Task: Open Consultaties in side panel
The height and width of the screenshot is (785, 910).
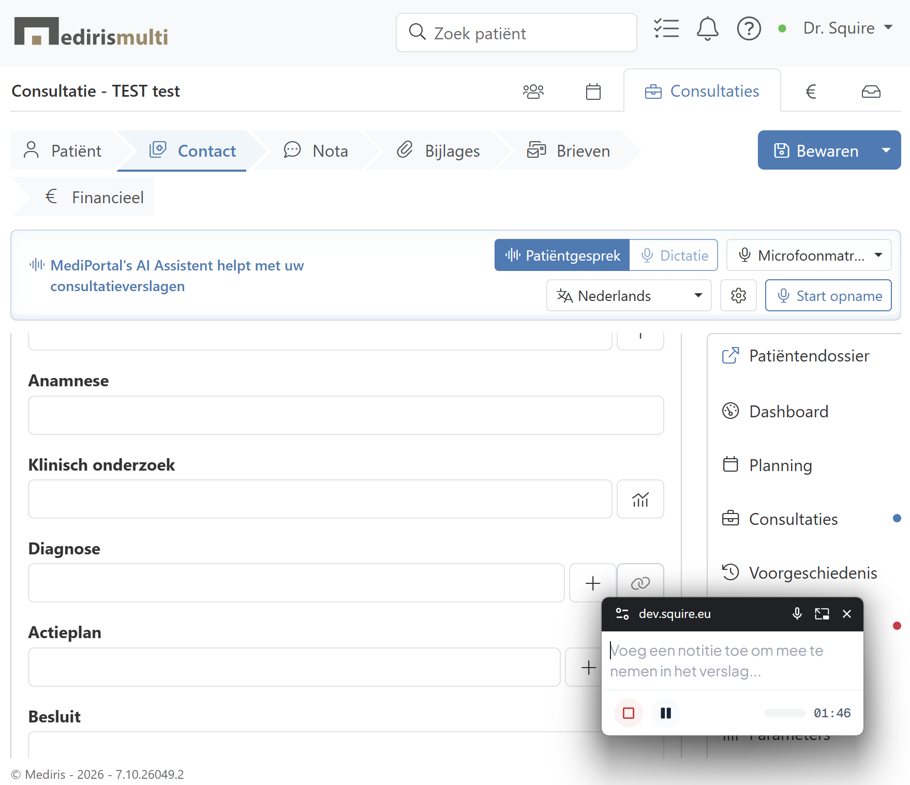Action: pos(780,519)
